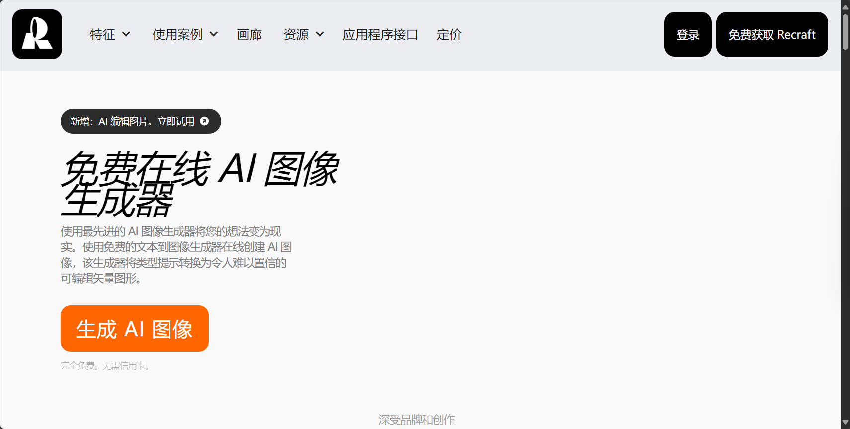Go to the 画廊 page
This screenshot has width=850, height=429.
[x=250, y=34]
